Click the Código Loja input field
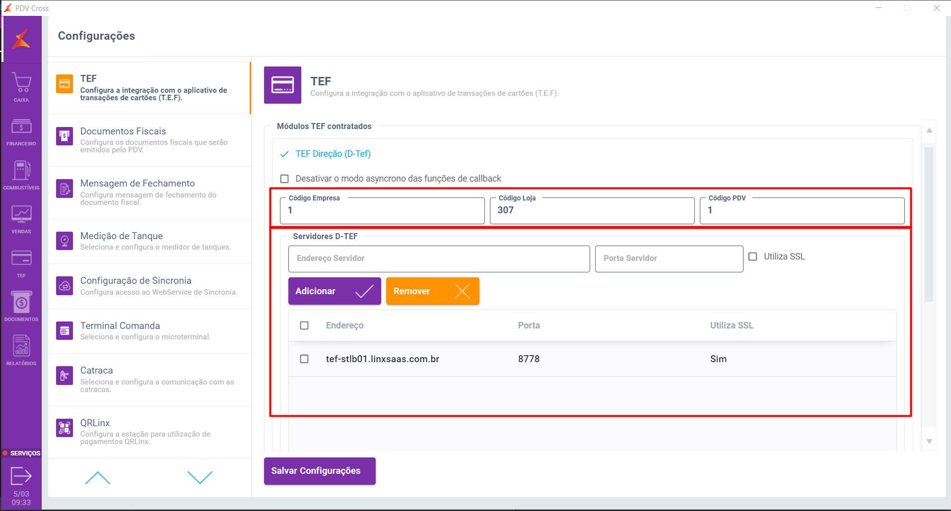 (x=592, y=210)
